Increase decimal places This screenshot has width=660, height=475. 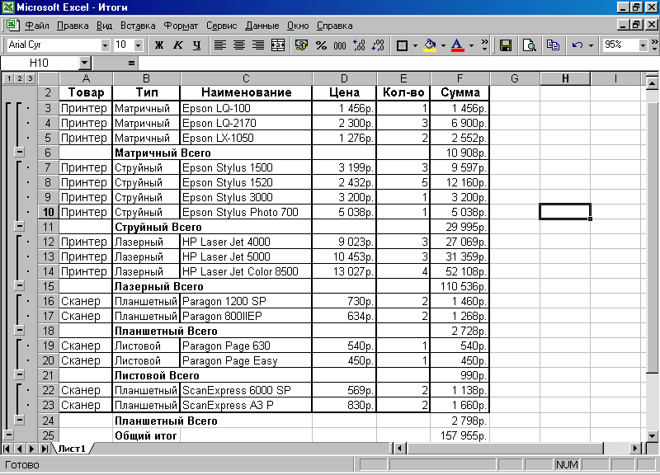point(359,45)
